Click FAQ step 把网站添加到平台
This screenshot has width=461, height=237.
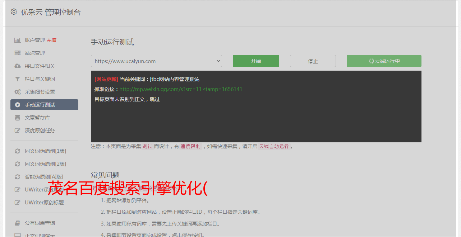[128, 200]
